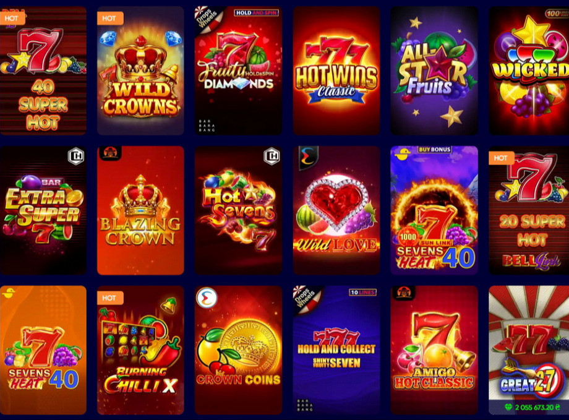
Task: Open Blazing Crown game
Action: point(140,210)
